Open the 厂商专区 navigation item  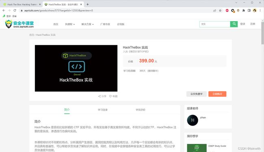click(x=105, y=24)
